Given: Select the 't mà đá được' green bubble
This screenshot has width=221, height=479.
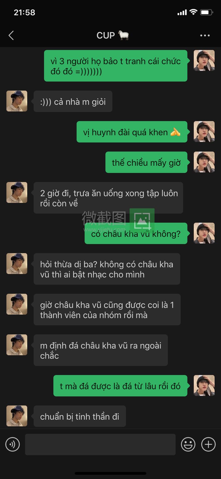Looking at the screenshot, I should click(x=120, y=386).
